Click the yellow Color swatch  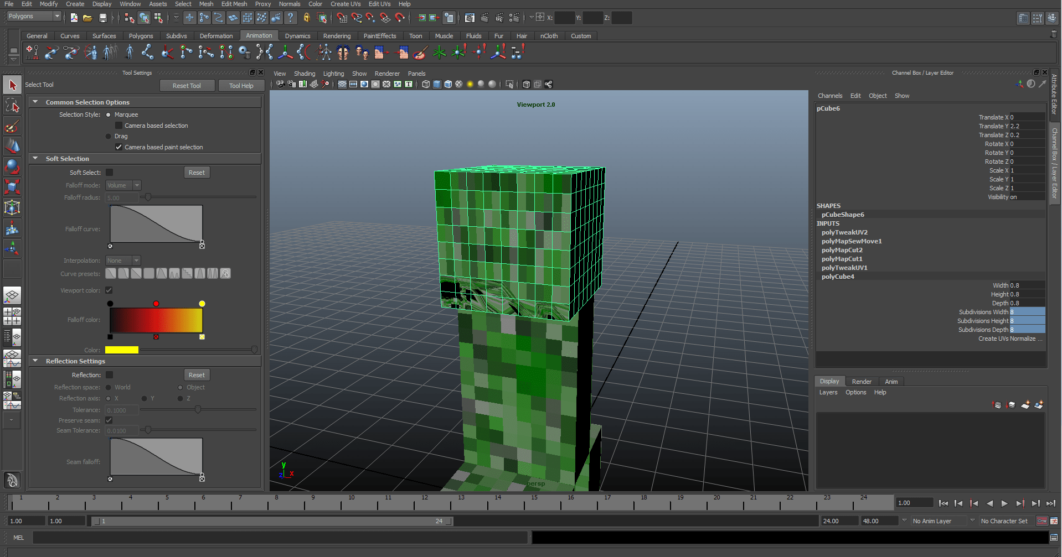click(122, 350)
